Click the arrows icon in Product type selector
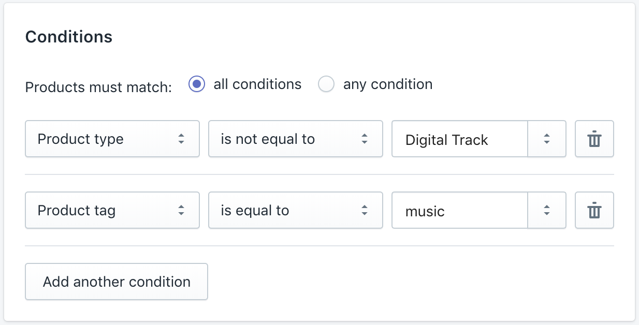The image size is (639, 325). click(x=181, y=139)
